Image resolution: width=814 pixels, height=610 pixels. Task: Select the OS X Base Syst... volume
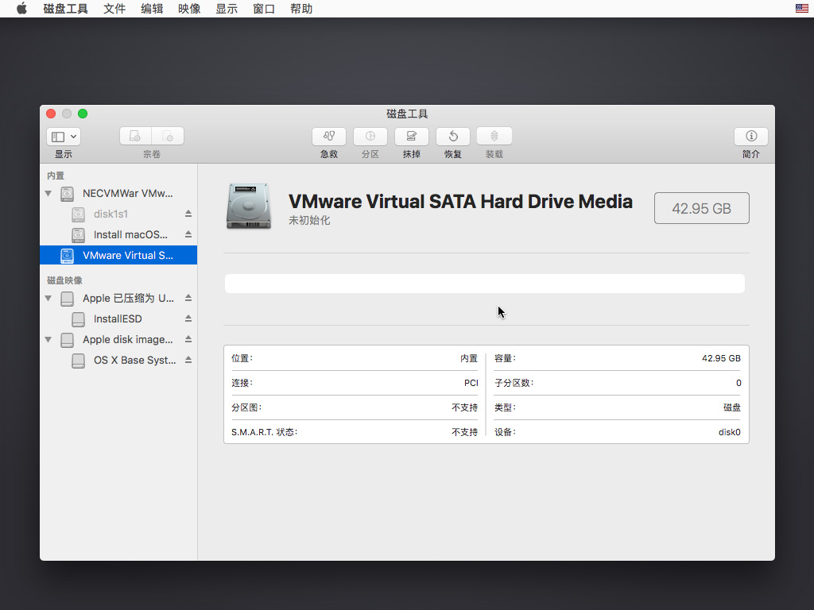(x=118, y=361)
